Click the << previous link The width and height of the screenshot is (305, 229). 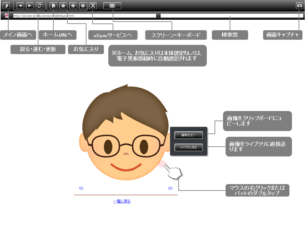pos(81,188)
